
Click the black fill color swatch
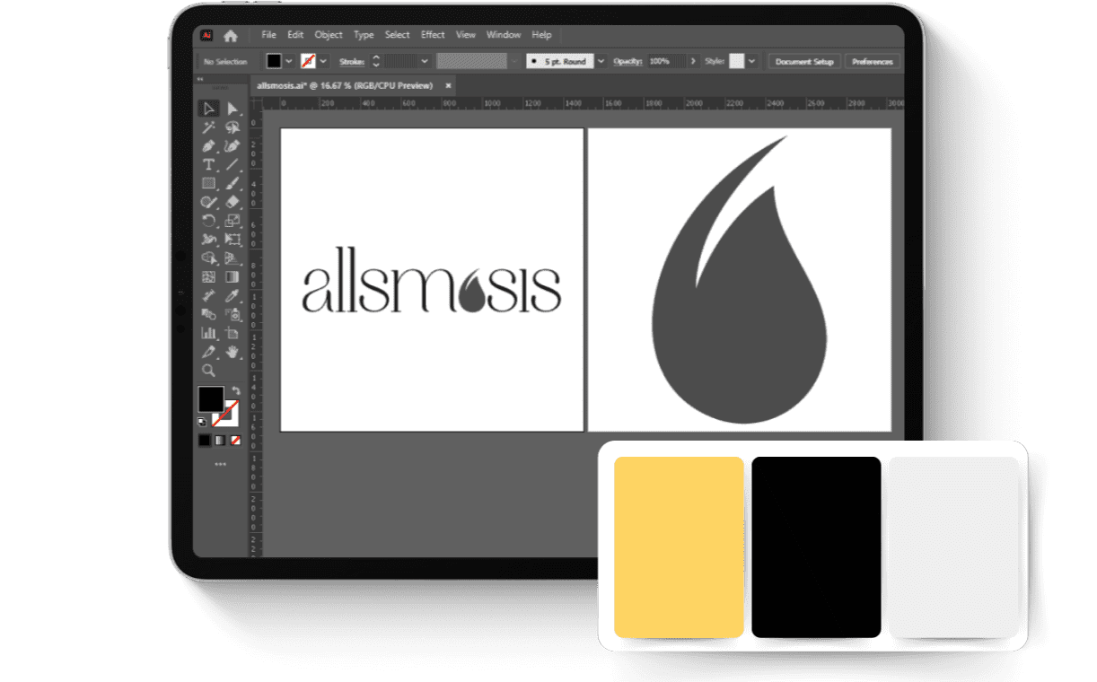click(274, 60)
